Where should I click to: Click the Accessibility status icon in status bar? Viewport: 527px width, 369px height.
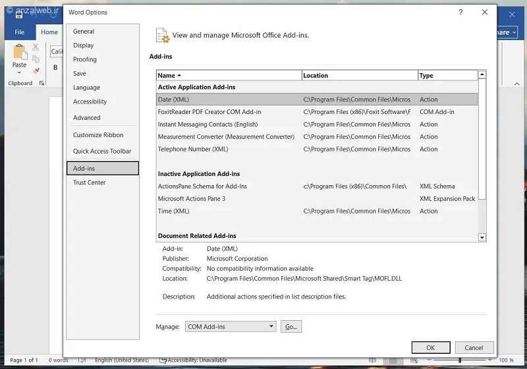tap(163, 360)
